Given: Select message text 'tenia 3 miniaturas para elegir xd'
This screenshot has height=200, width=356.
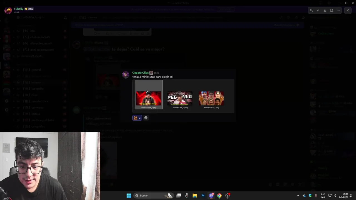Looking at the screenshot, I should coord(152,77).
